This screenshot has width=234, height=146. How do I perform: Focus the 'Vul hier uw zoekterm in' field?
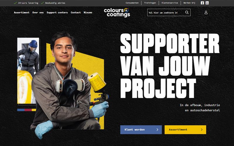[x=166, y=13]
